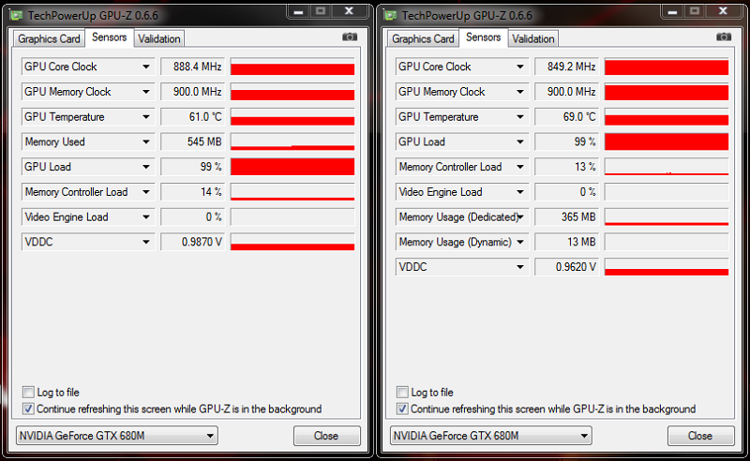Untick Continue refreshing checkbox in left window
Image resolution: width=750 pixels, height=461 pixels.
point(29,409)
